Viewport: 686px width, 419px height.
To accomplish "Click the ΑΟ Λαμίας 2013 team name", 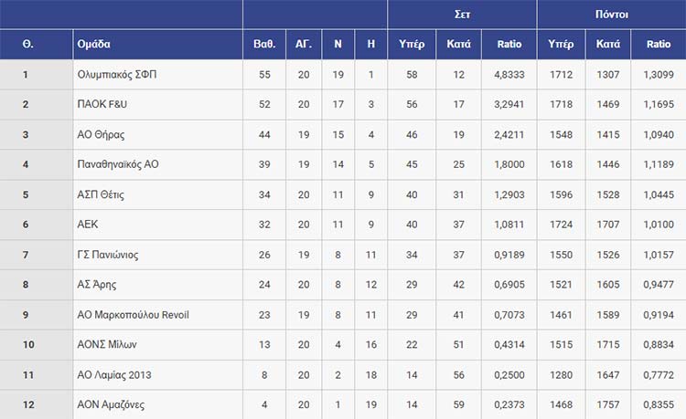I will click(114, 375).
